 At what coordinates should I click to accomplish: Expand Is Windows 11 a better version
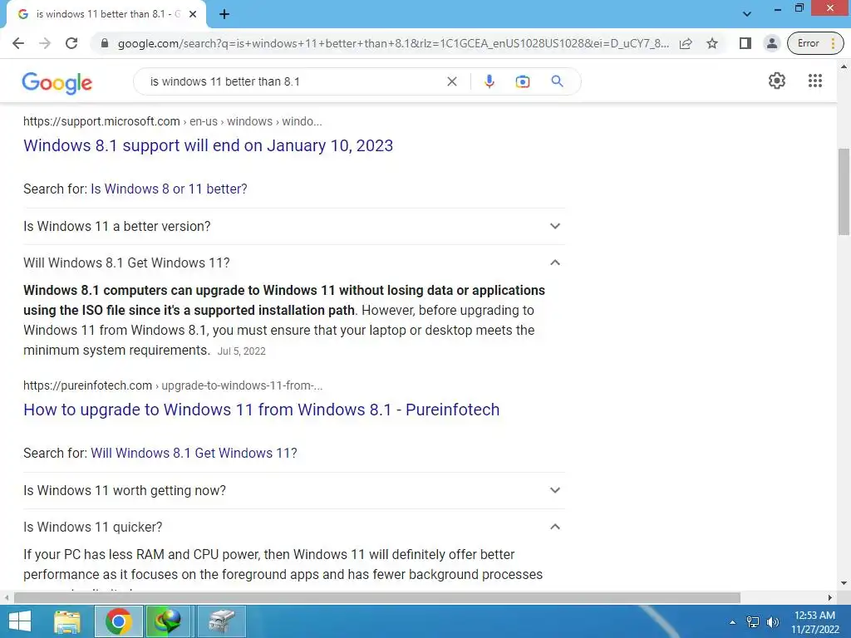click(x=293, y=226)
